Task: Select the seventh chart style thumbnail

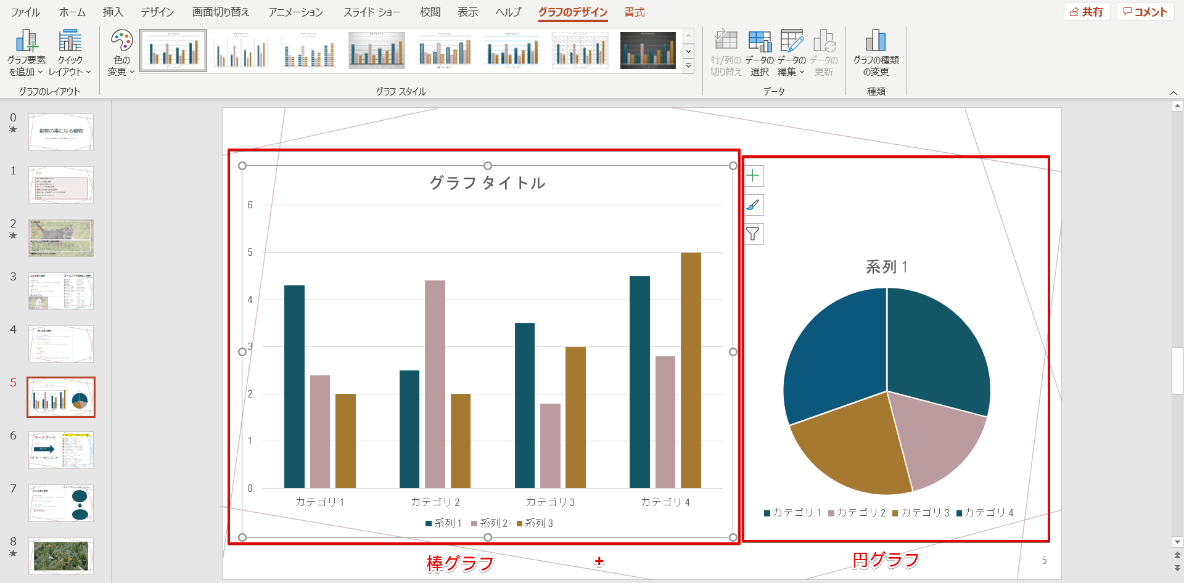Action: coord(580,51)
